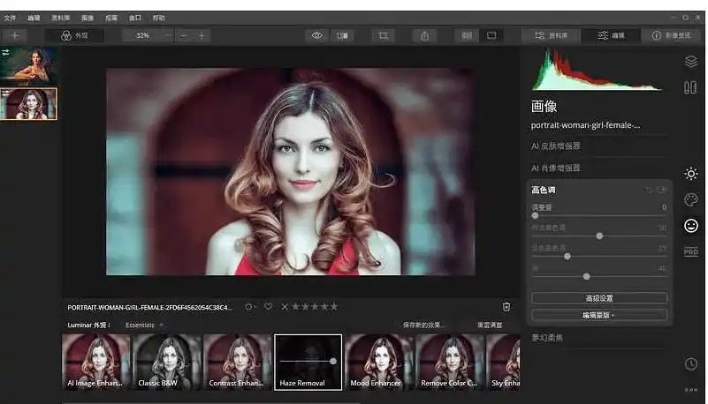This screenshot has width=708, height=404.
Task: Click the 调整量 slider in 高色调 panel
Action: coord(536,215)
